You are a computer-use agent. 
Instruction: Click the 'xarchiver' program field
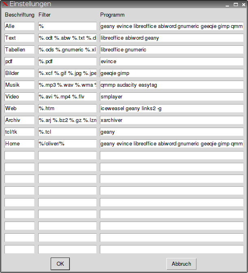pyautogui.click(x=172, y=120)
